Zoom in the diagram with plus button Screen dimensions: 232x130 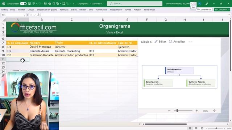tap(196, 111)
